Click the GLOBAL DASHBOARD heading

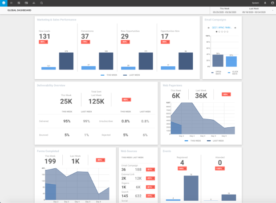(19, 10)
